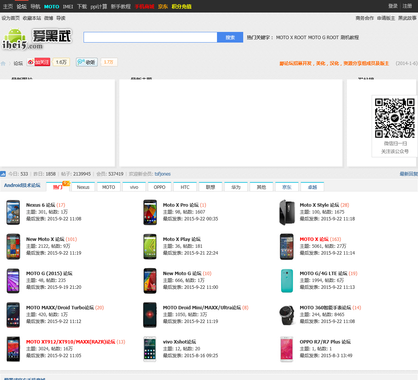This screenshot has width=418, height=380.
Task: Select the 华为 tab
Action: (x=236, y=187)
